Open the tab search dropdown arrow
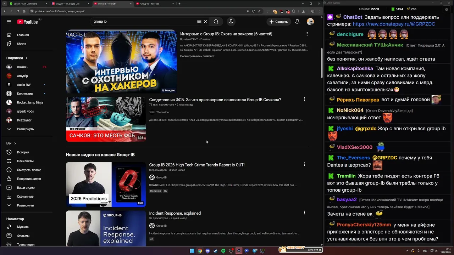 [x=5, y=4]
